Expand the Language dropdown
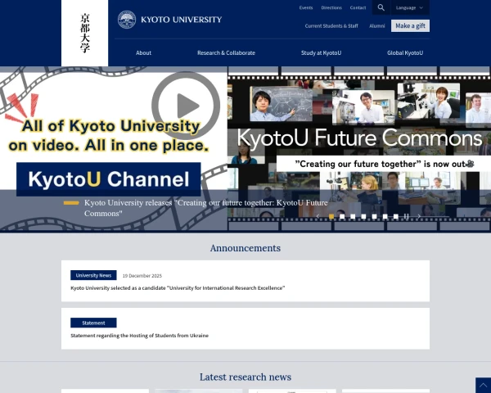491x393 pixels. click(410, 7)
